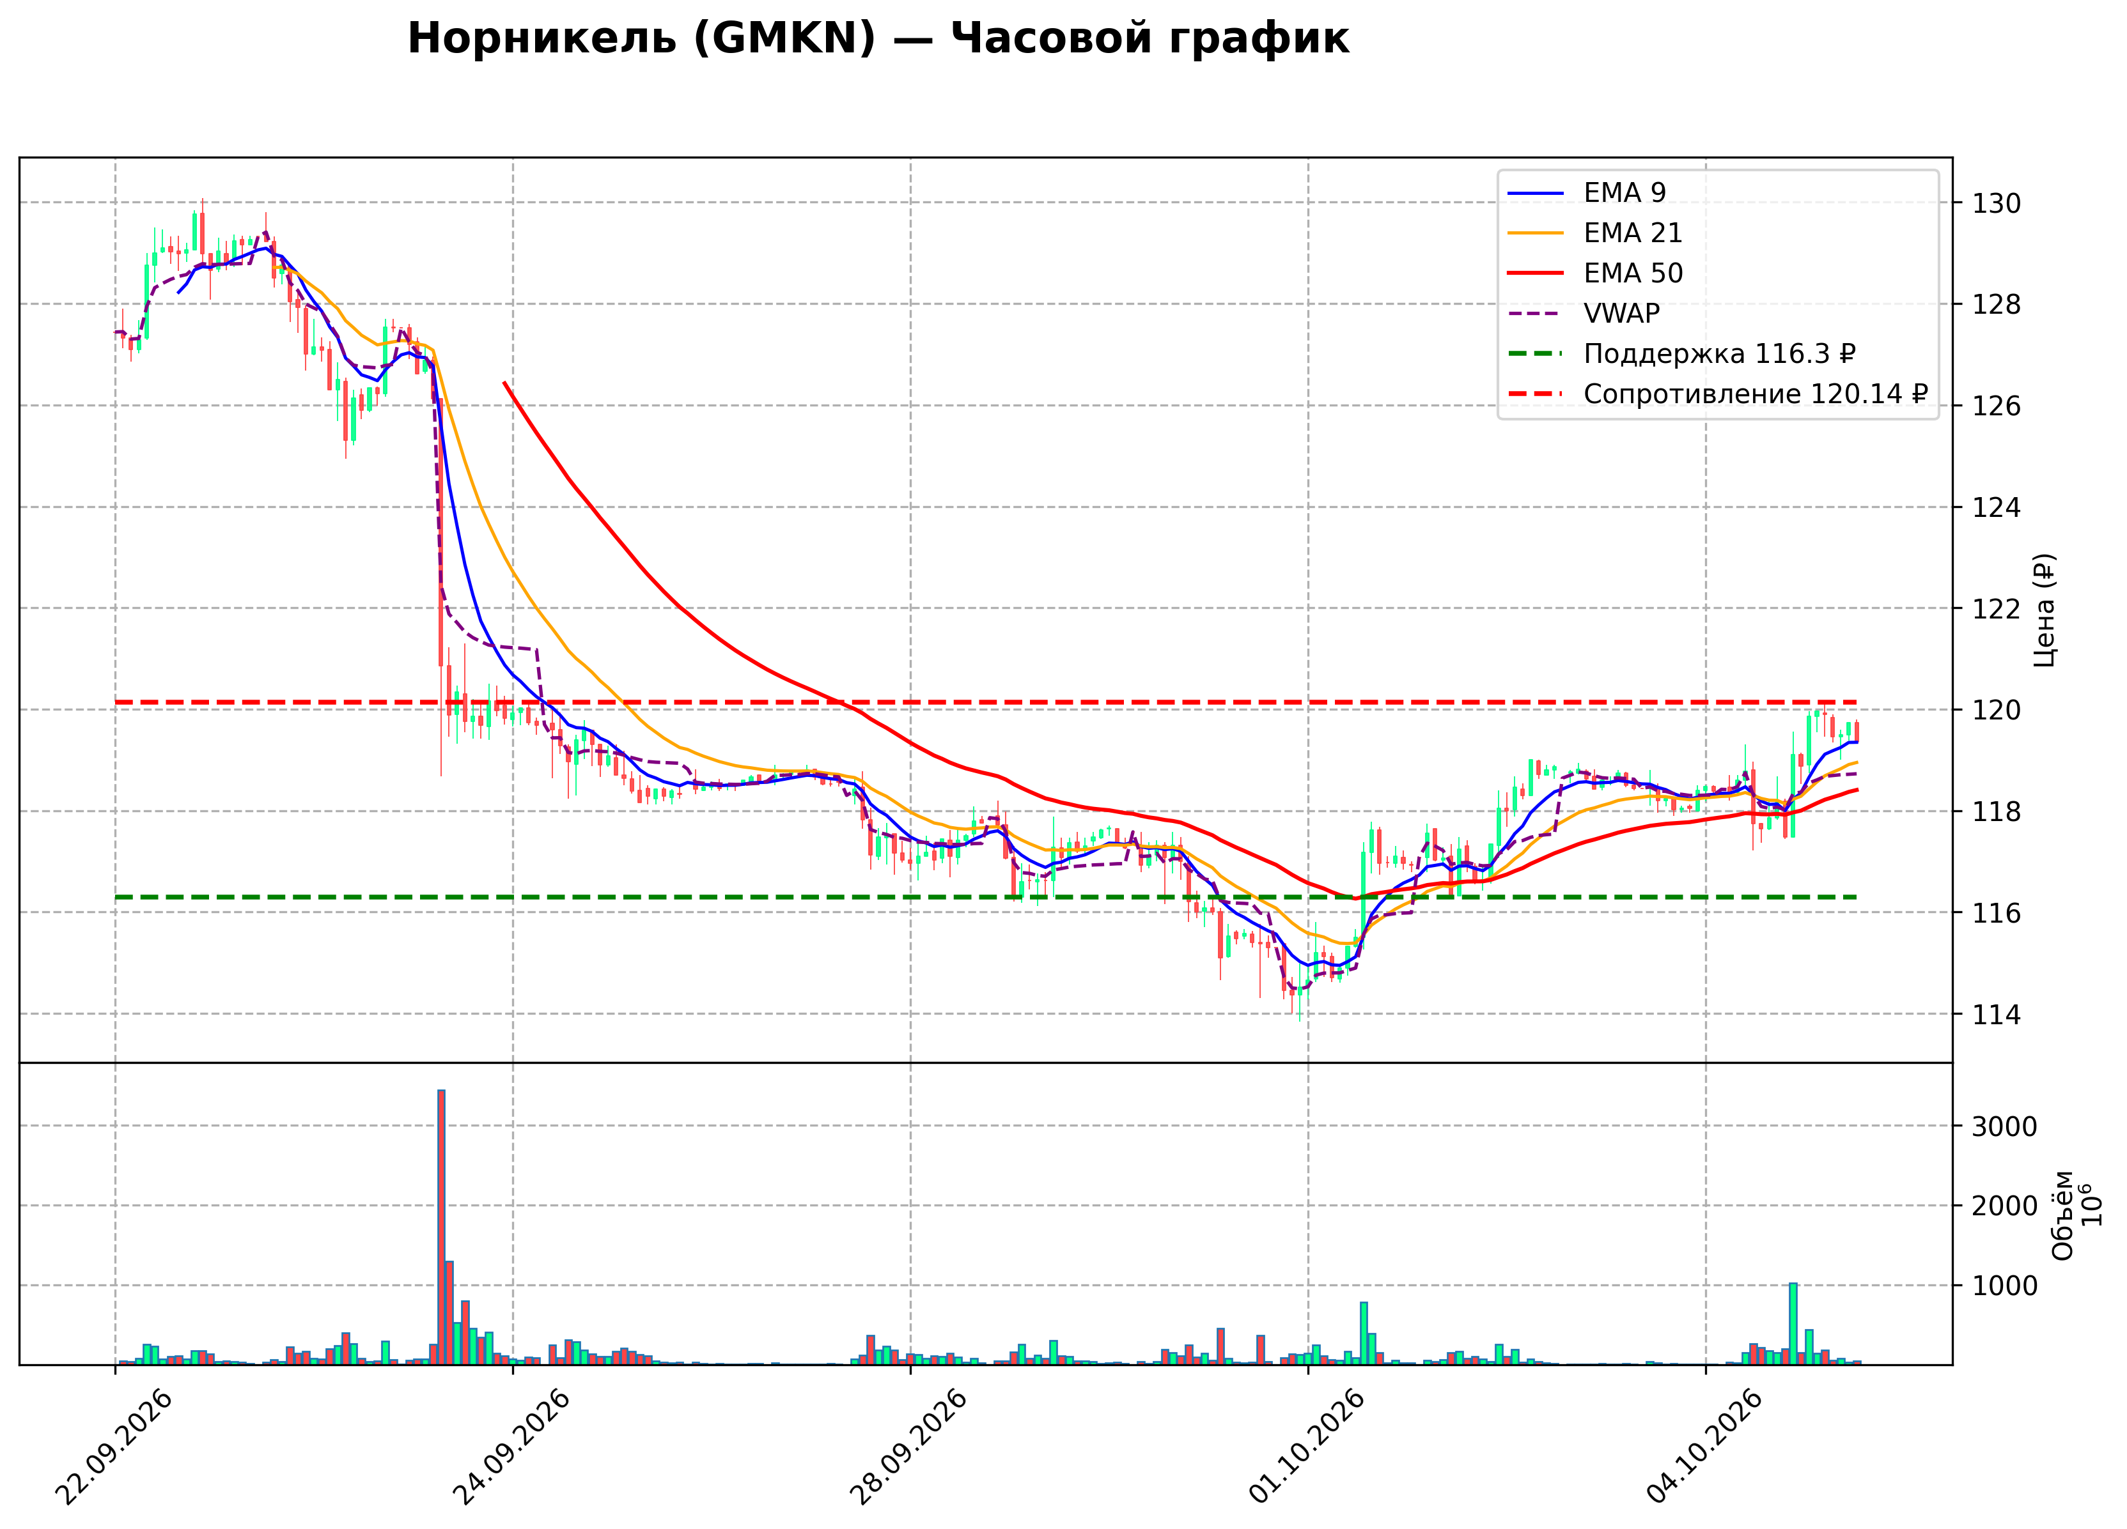Click the 126 price axis tick label

click(x=1997, y=406)
